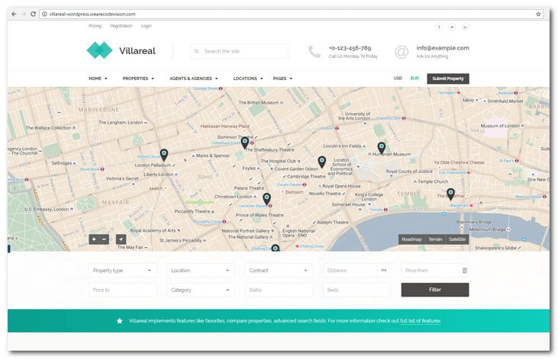Open the Category dropdown

point(201,290)
